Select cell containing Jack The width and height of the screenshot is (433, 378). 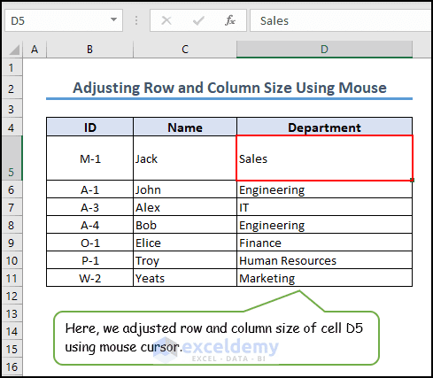point(185,158)
